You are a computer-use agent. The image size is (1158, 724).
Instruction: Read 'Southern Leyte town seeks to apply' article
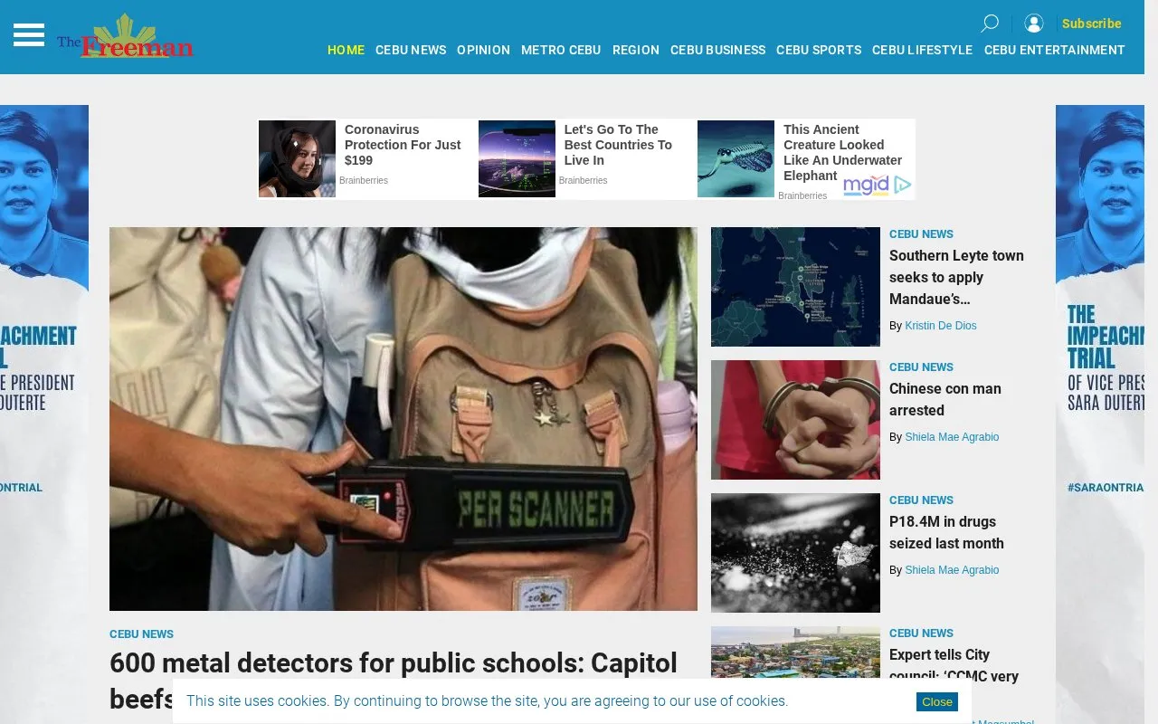click(956, 277)
